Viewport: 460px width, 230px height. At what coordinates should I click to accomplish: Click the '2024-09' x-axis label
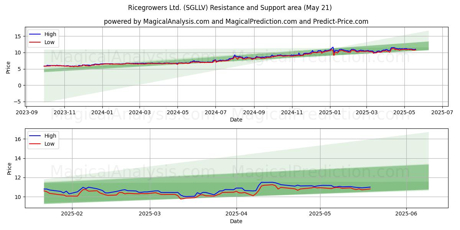[254, 112]
